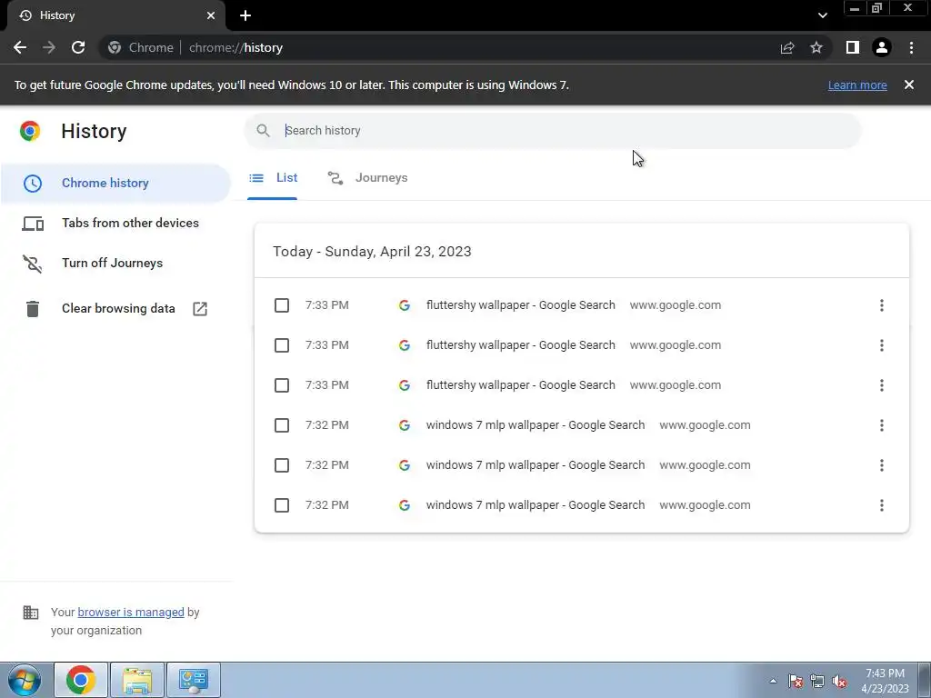This screenshot has height=698, width=931.
Task: Click the Chrome taskbar icon
Action: click(81, 680)
